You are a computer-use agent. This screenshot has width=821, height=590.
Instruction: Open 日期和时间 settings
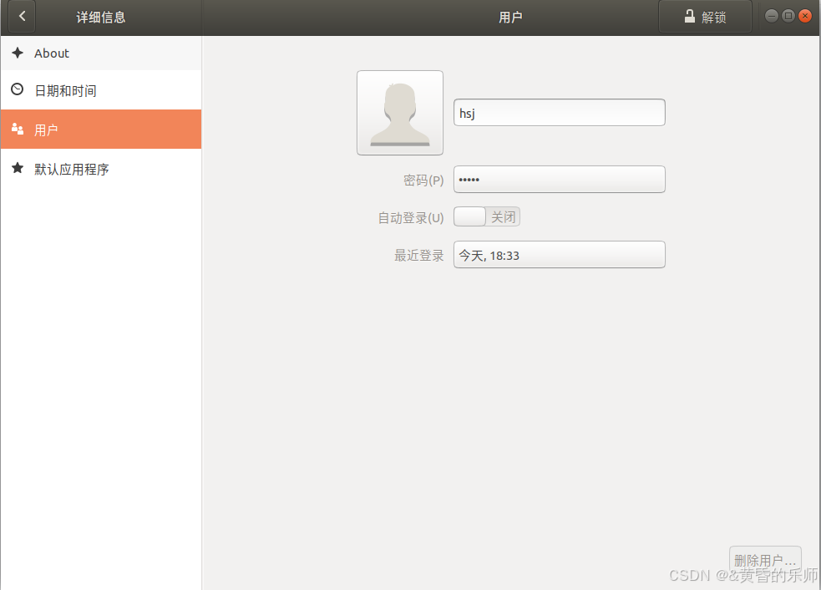coord(101,90)
